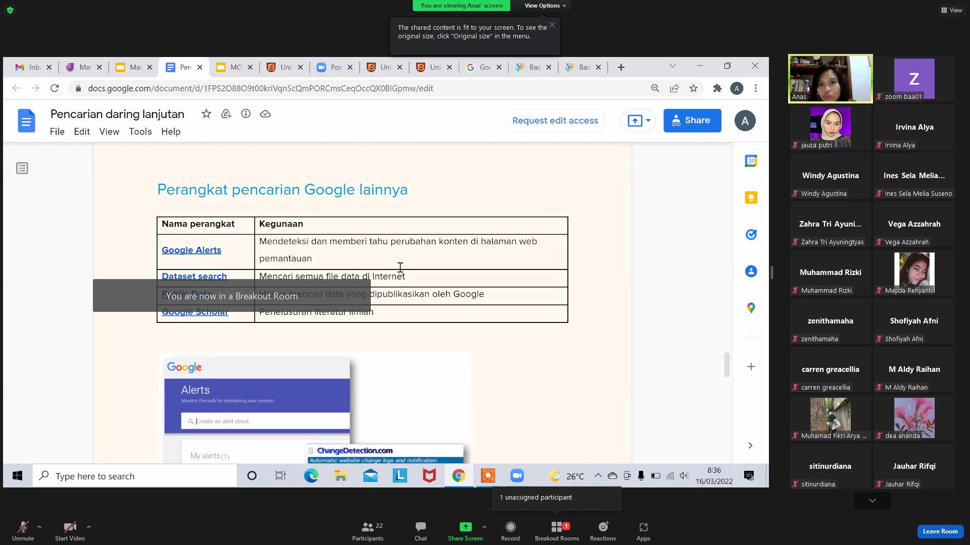Show hidden system tray icons
The image size is (970, 545).
coord(598,475)
